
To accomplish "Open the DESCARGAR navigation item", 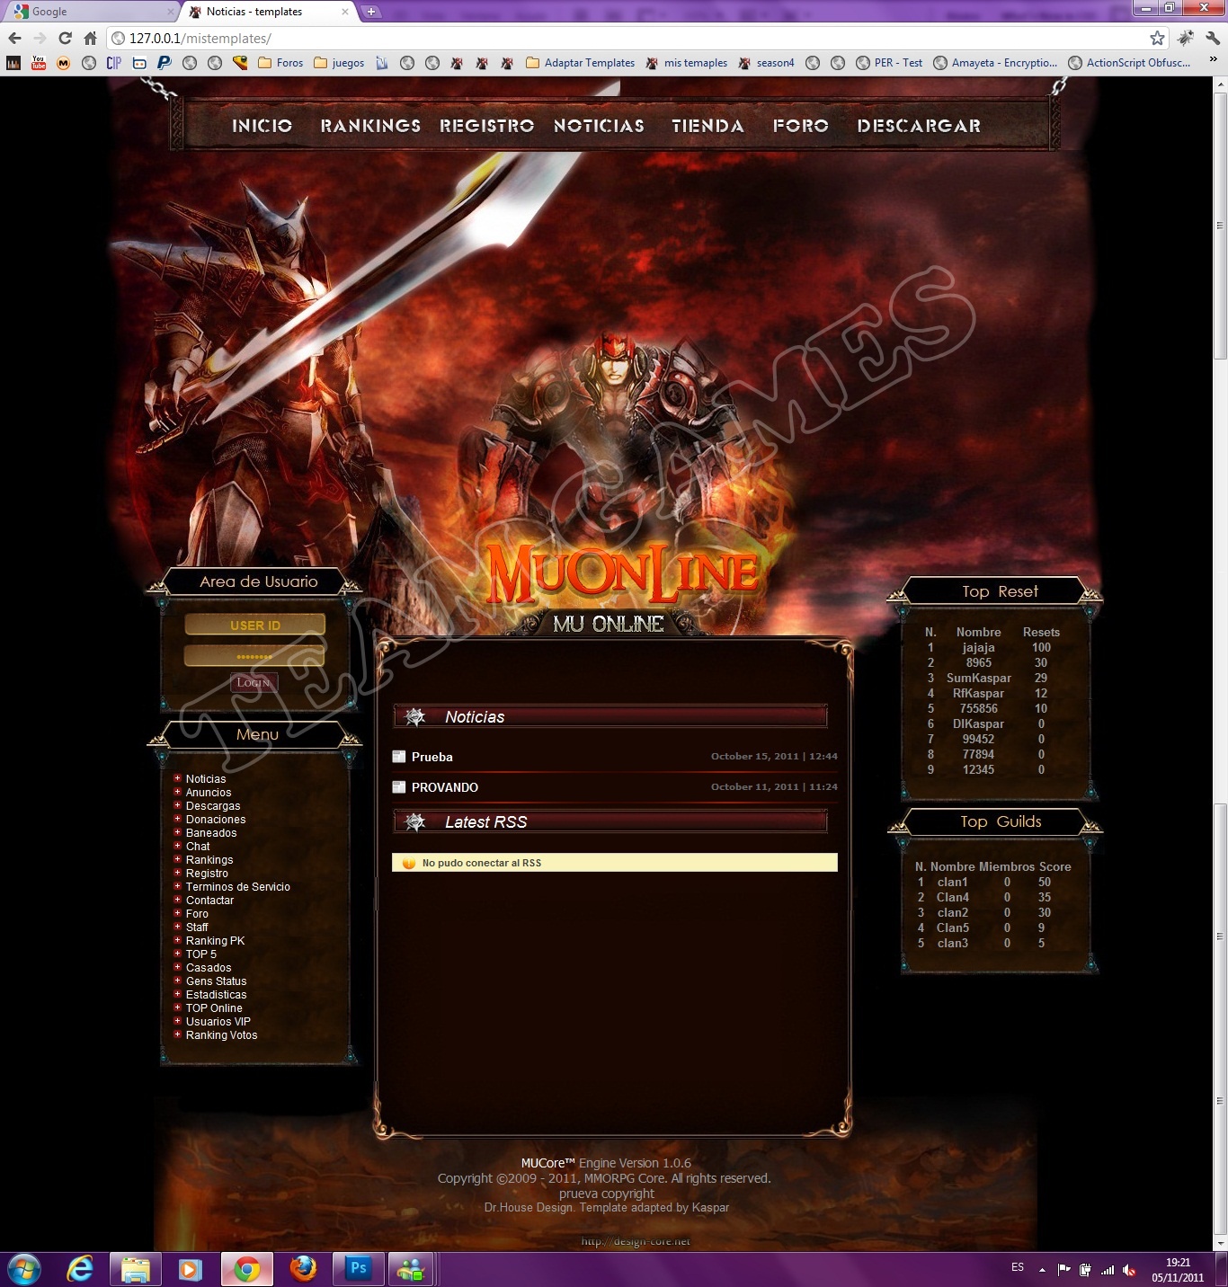I will [919, 126].
